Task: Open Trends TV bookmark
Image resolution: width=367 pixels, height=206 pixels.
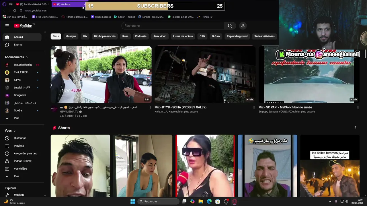Action: (x=205, y=17)
